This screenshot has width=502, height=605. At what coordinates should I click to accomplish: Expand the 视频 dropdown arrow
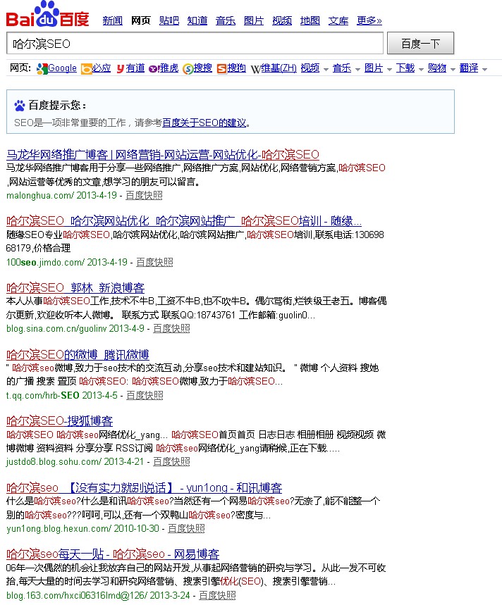pyautogui.click(x=326, y=70)
